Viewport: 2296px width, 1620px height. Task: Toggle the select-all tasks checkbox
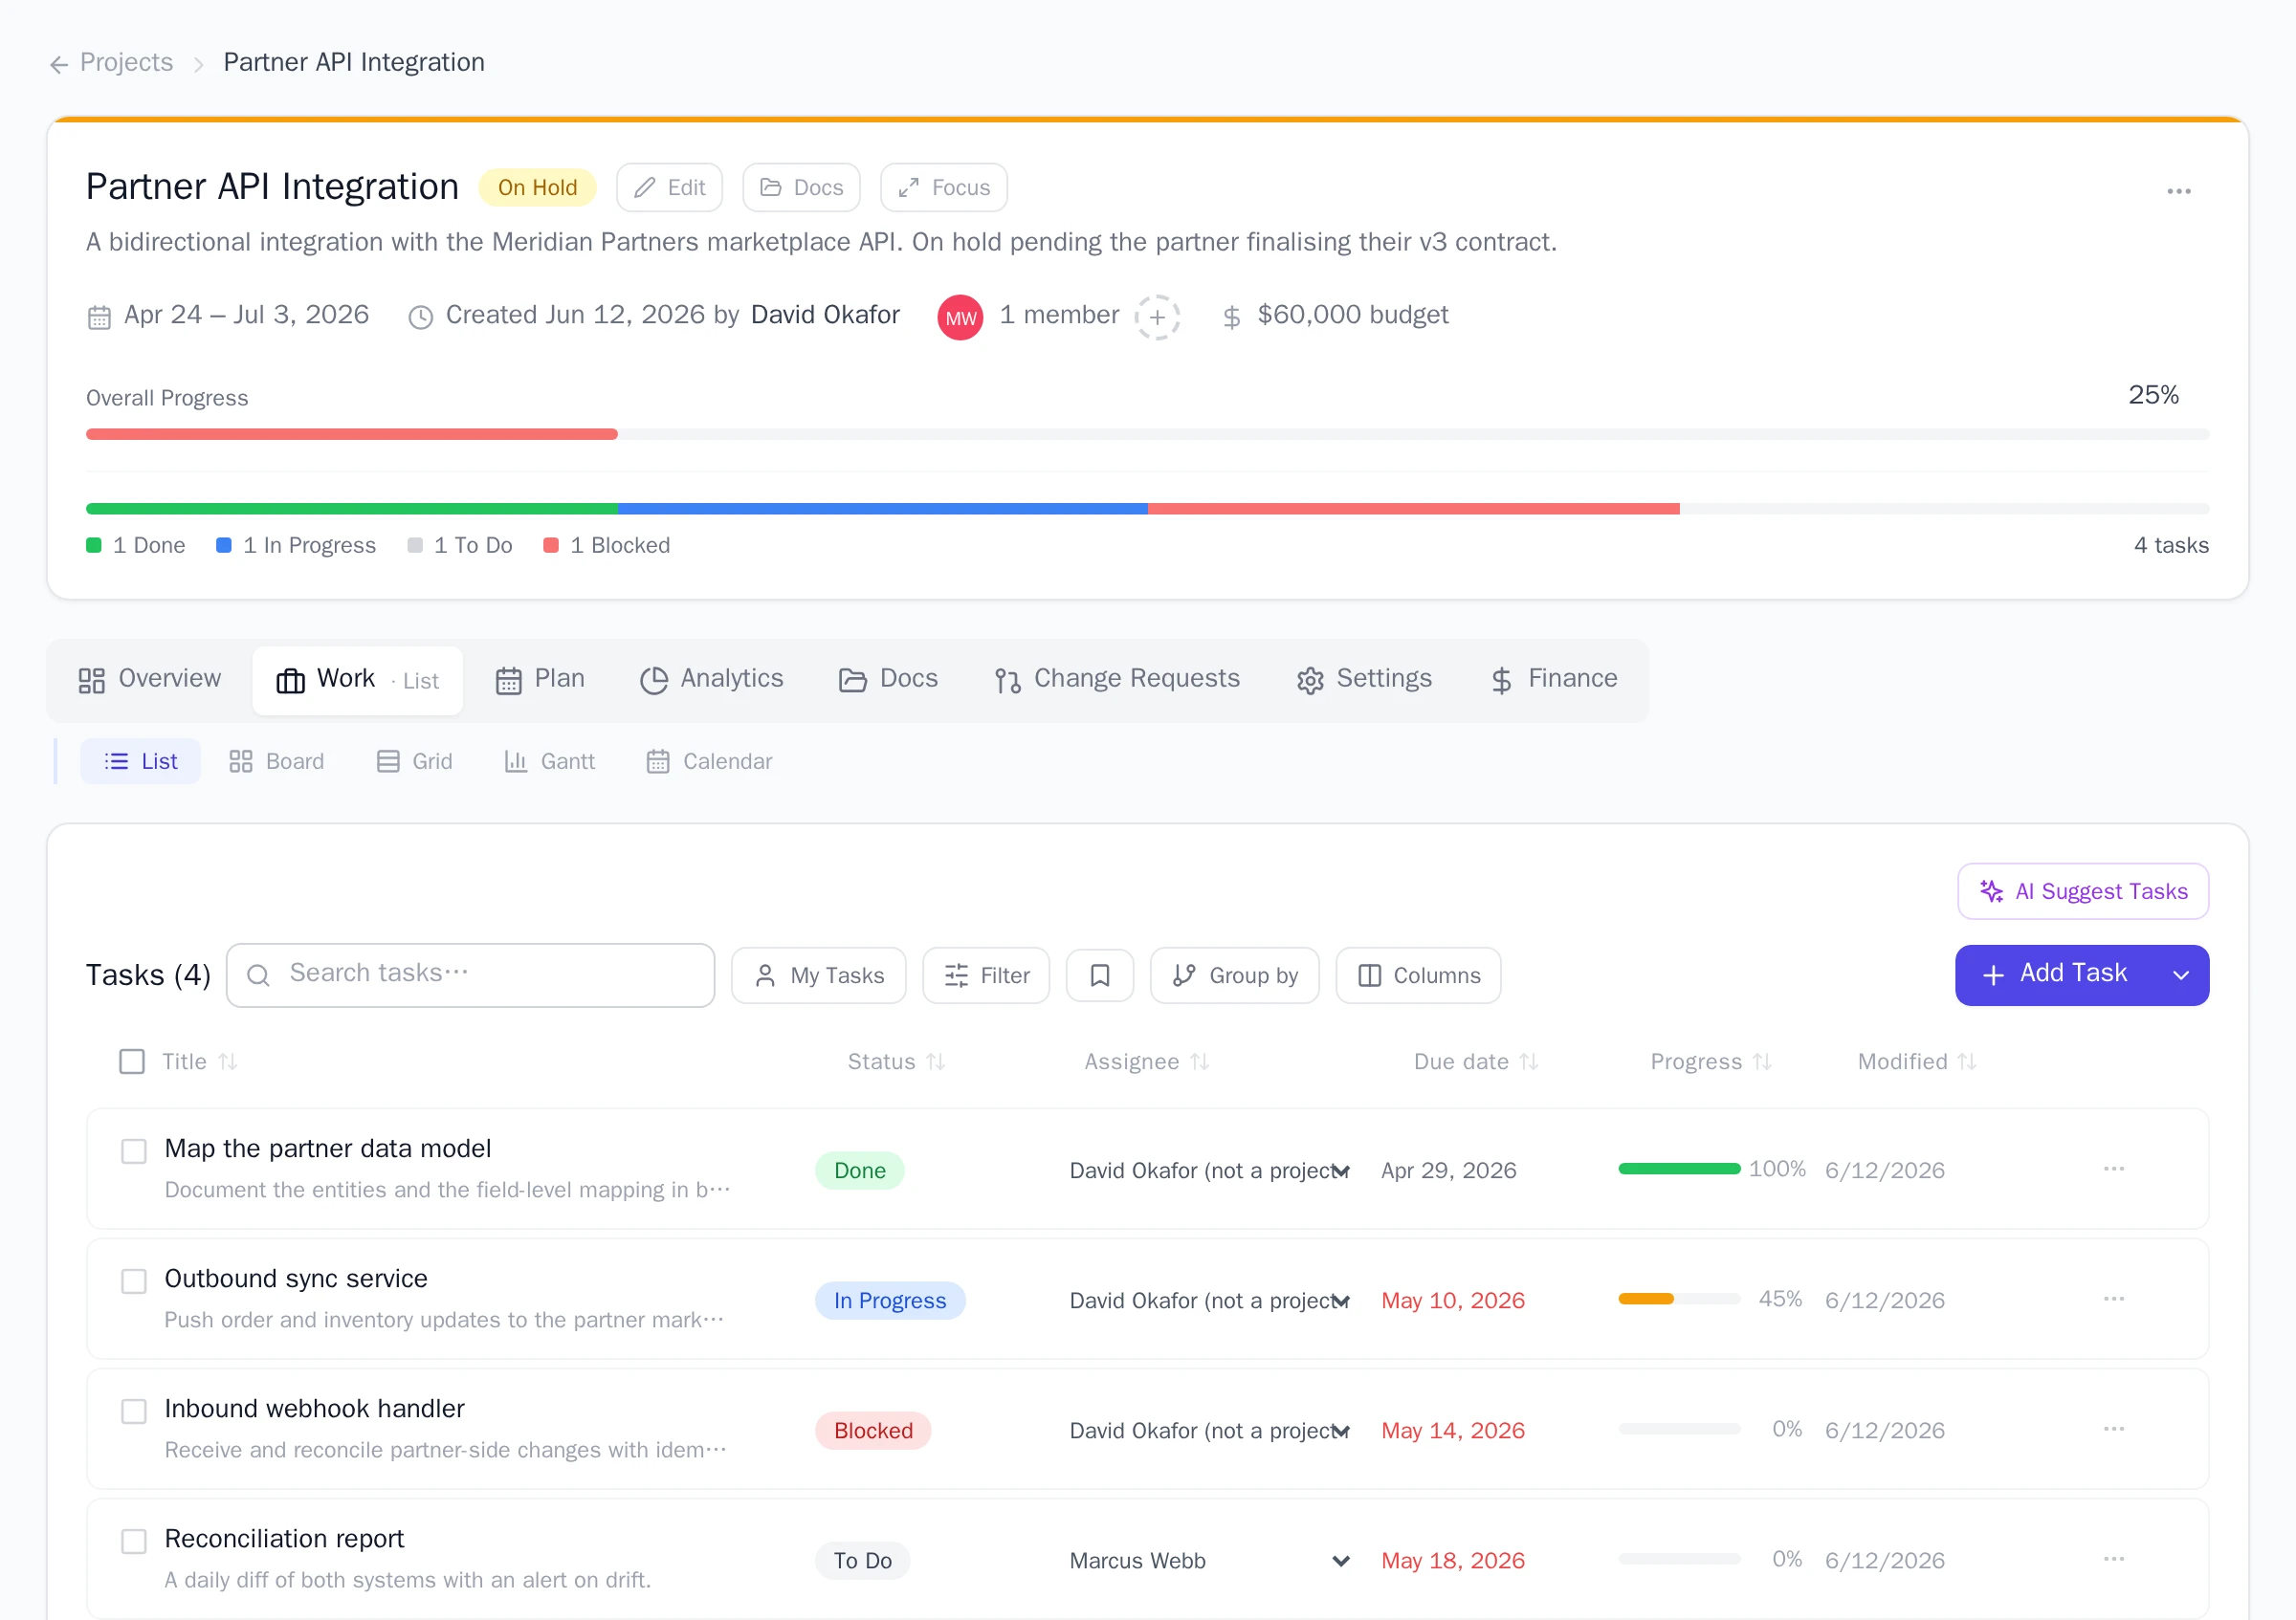132,1062
